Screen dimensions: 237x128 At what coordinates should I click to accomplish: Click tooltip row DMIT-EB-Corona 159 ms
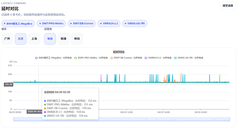point(67,108)
